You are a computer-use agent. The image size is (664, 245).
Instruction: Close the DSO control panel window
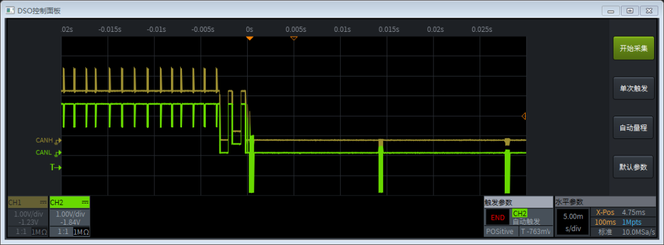point(649,11)
